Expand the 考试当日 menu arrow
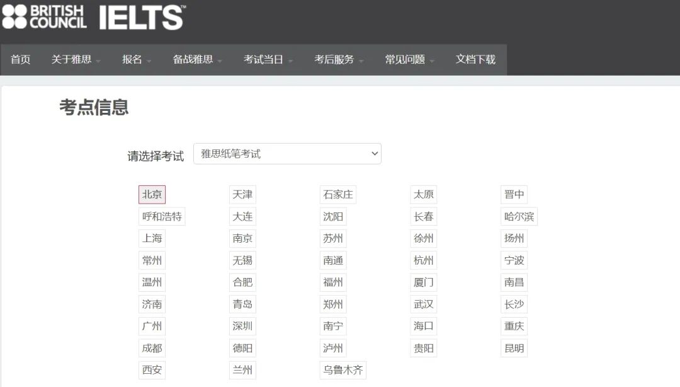The width and height of the screenshot is (680, 387). [x=290, y=62]
